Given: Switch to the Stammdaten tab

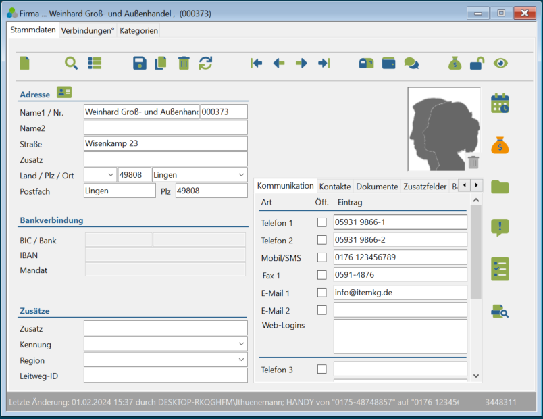Looking at the screenshot, I should [33, 30].
